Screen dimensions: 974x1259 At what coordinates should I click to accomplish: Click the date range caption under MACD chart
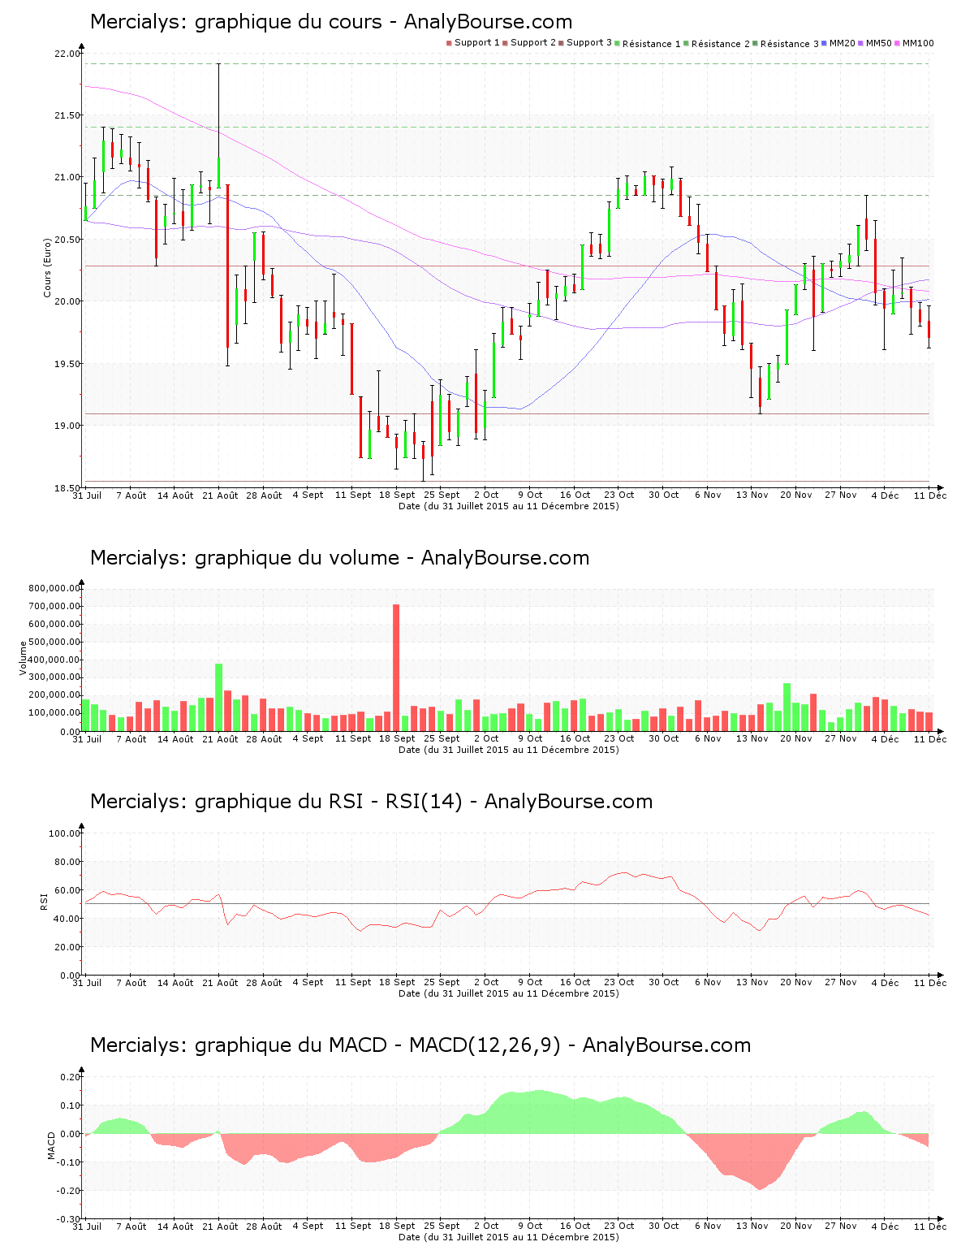point(509,1237)
